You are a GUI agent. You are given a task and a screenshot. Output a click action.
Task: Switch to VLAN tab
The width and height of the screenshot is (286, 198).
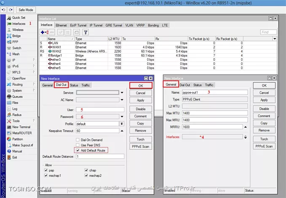[129, 25]
